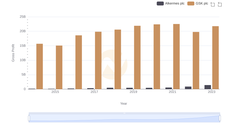Click the 15B y-axis label
This screenshot has width=225, height=129.
(23, 46)
